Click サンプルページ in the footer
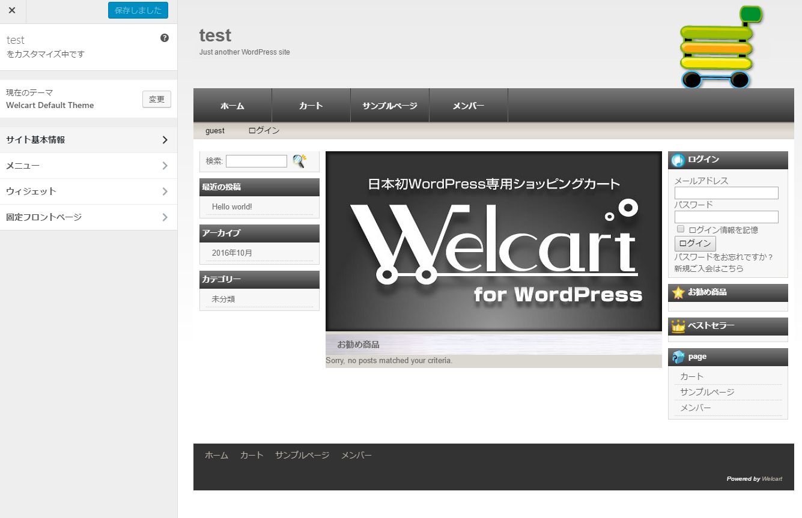Image resolution: width=802 pixels, height=518 pixels. (302, 455)
